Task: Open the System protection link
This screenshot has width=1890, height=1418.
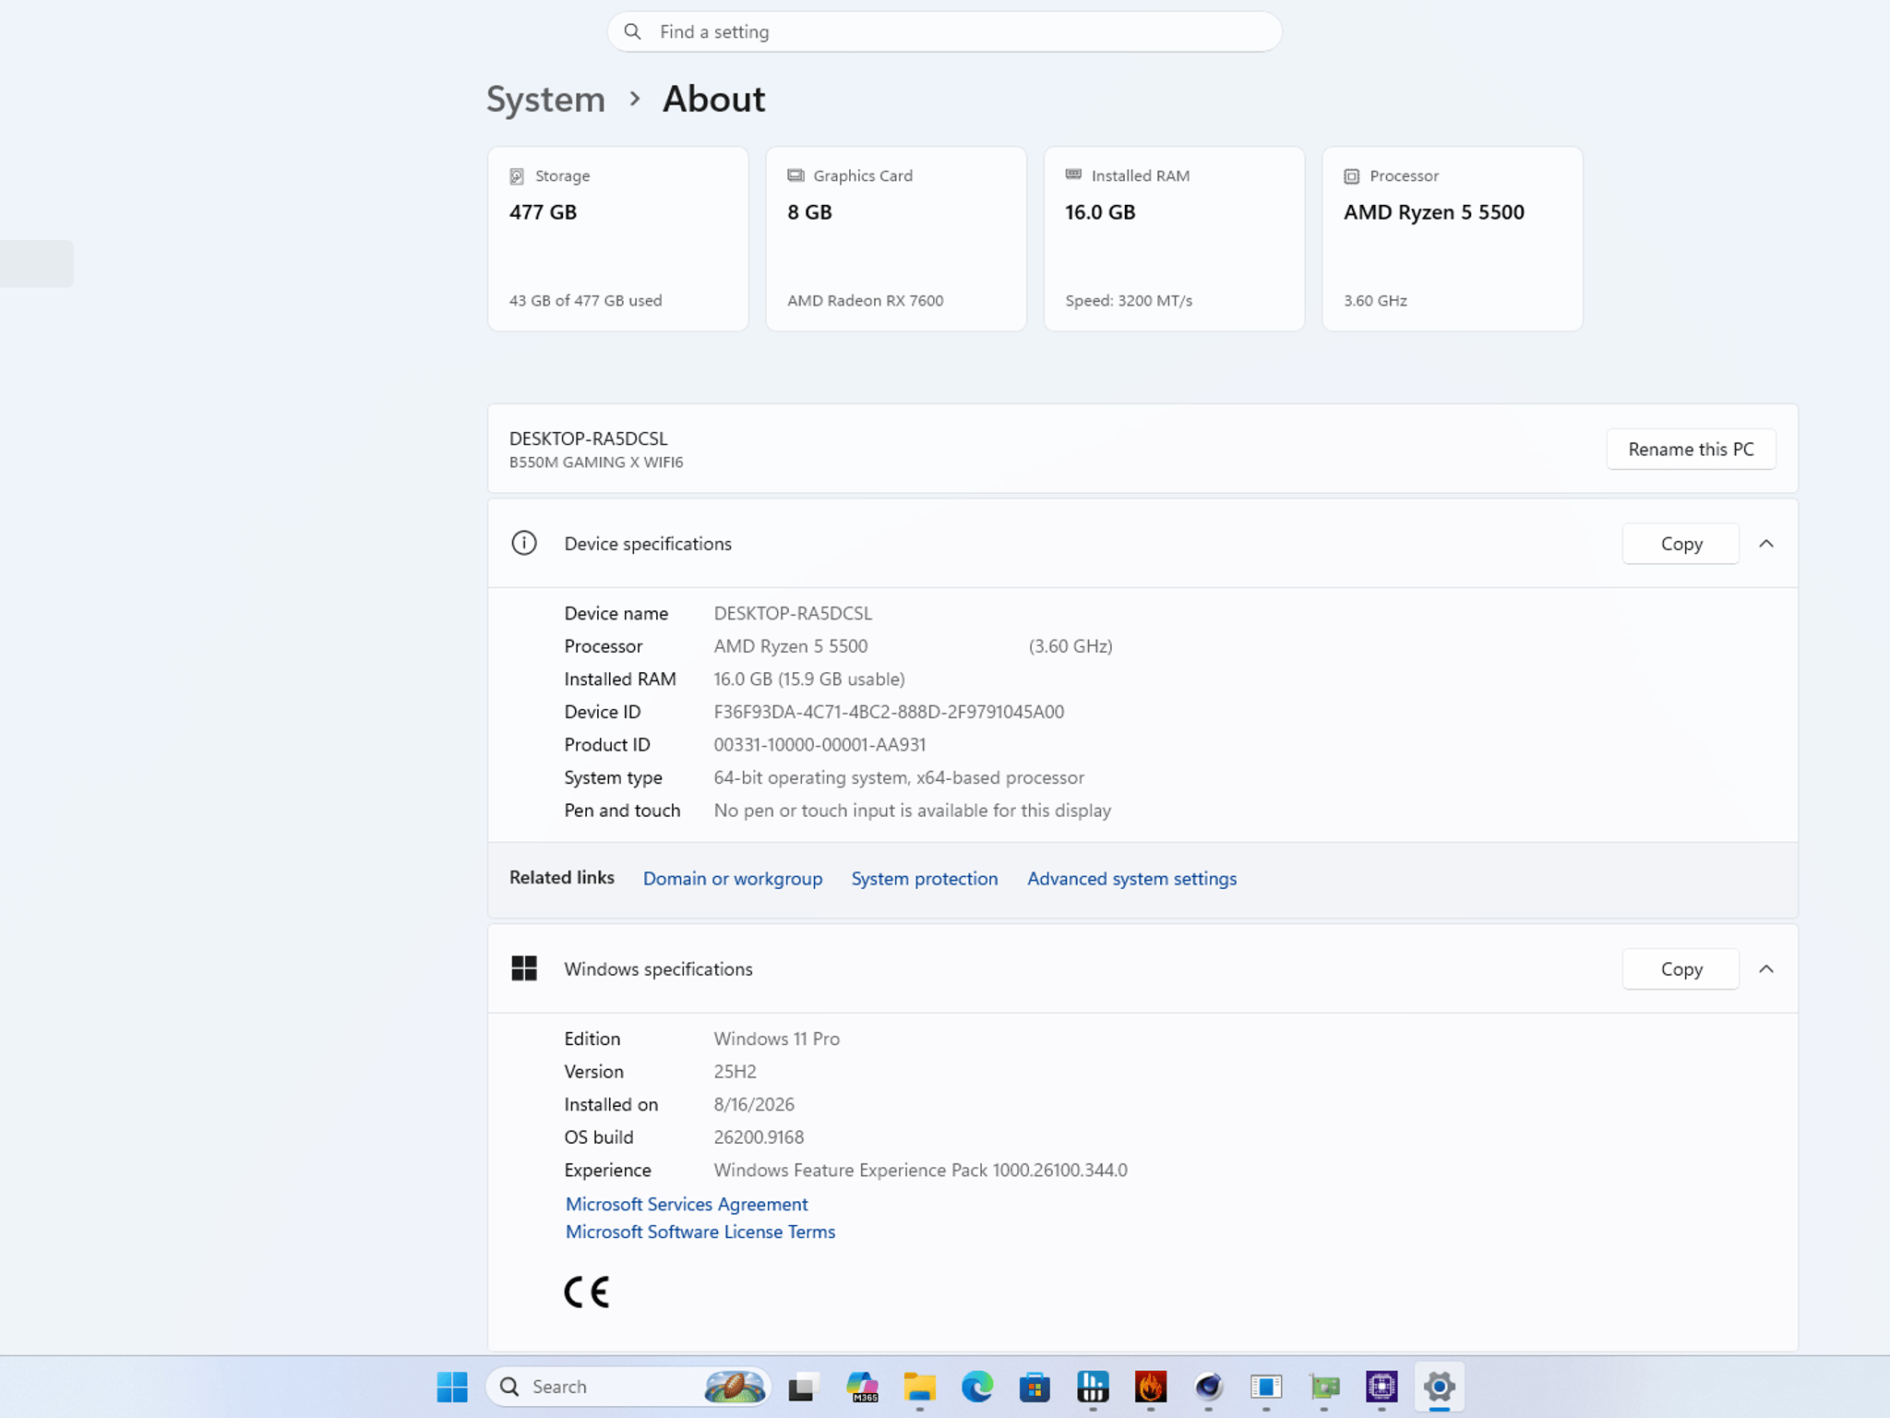Action: (925, 879)
